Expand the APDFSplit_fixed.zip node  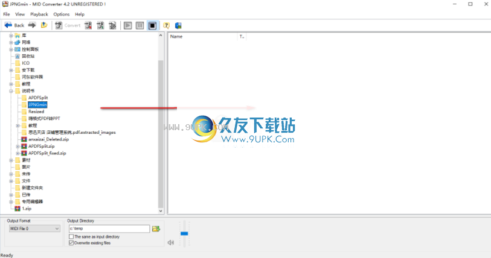tap(18, 153)
